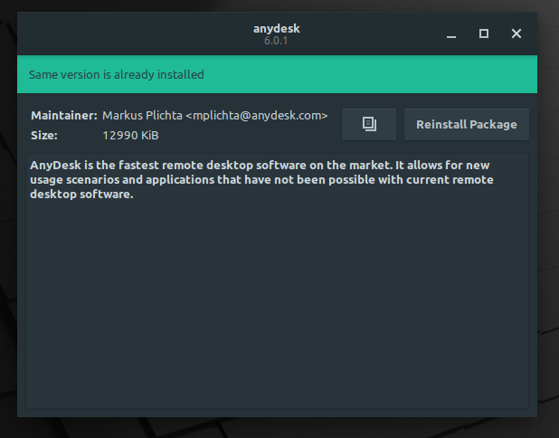Click the word 'AnyDesk' starting the description
The image size is (559, 438).
(x=55, y=166)
